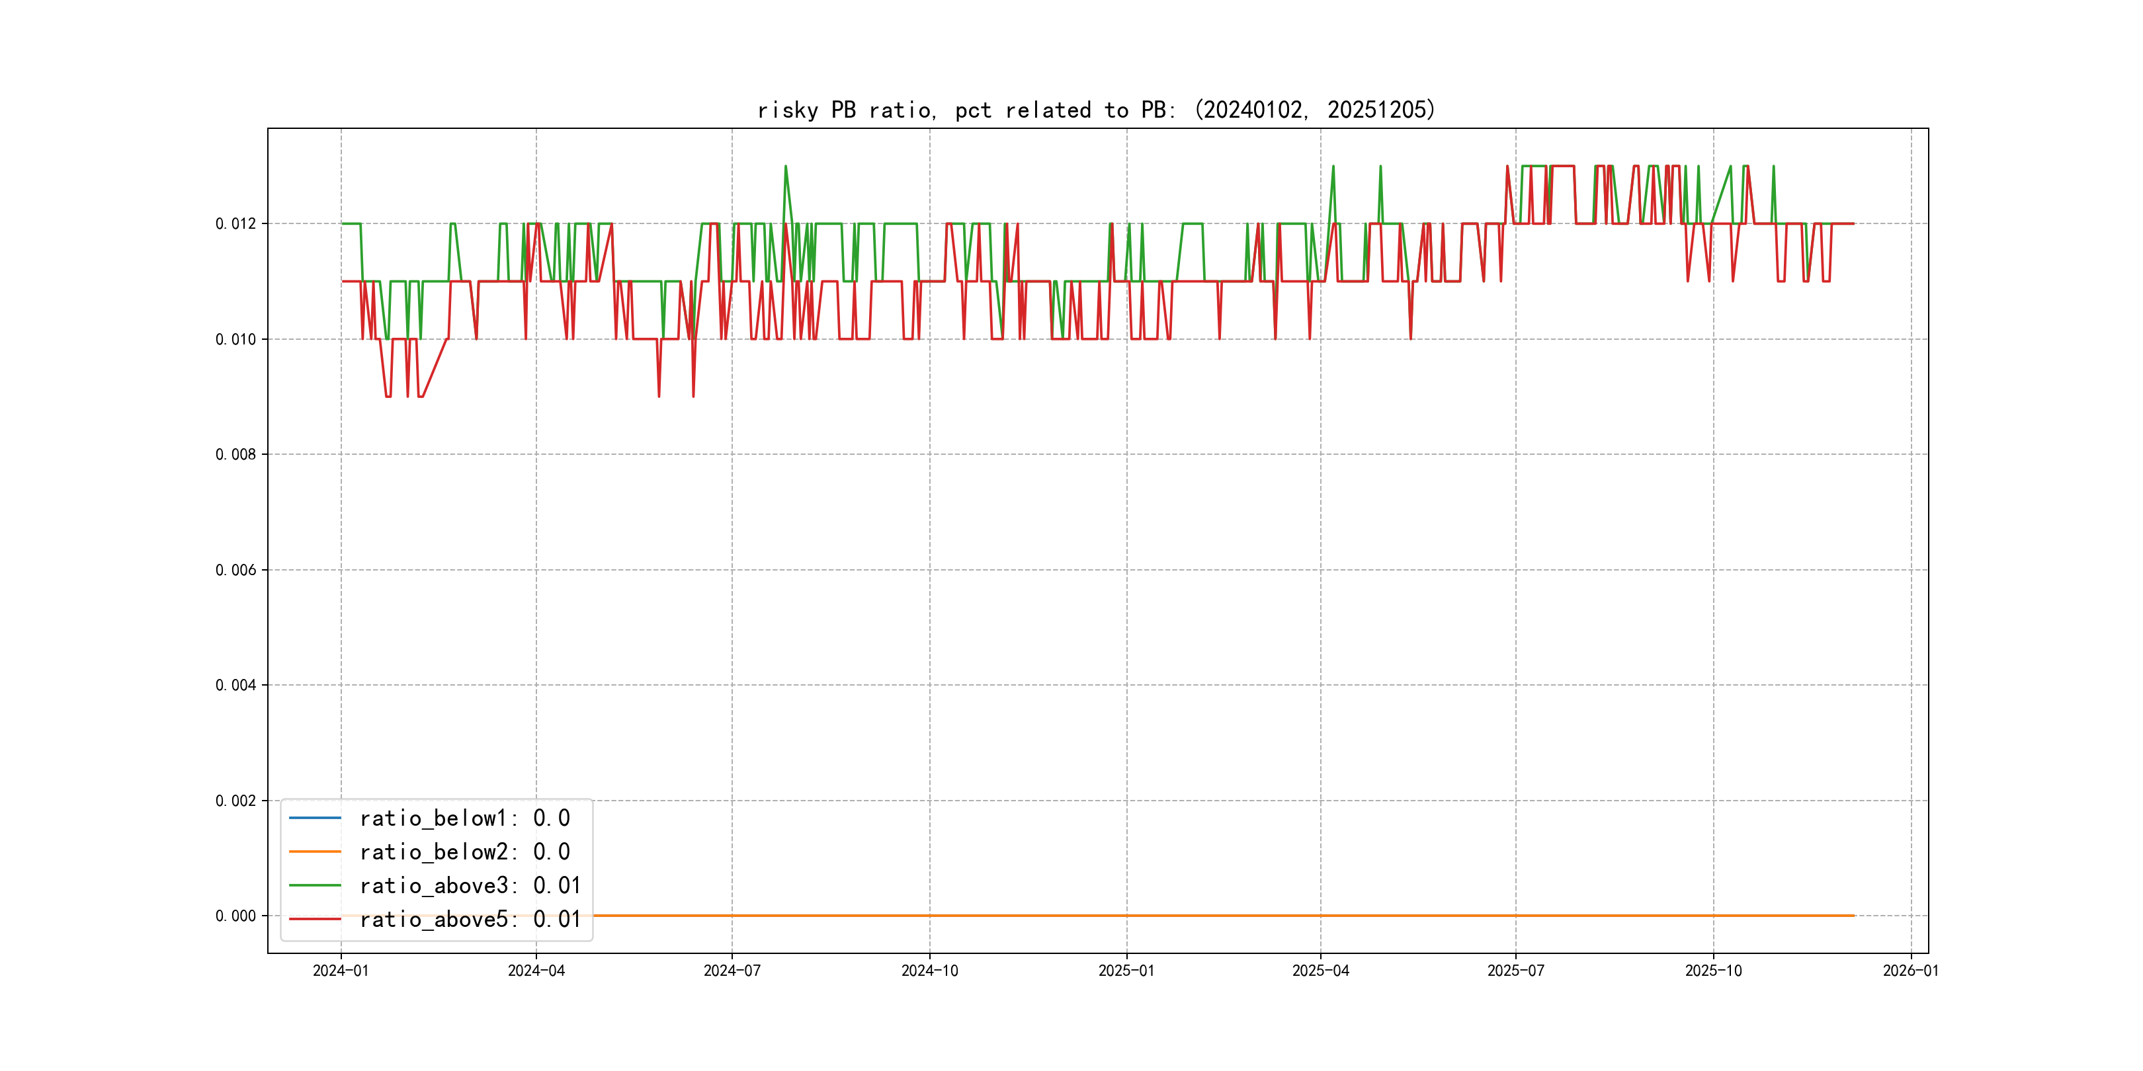Click the 0.004 y-axis tick label
Image resolution: width=2143 pixels, height=1071 pixels.
tap(235, 685)
